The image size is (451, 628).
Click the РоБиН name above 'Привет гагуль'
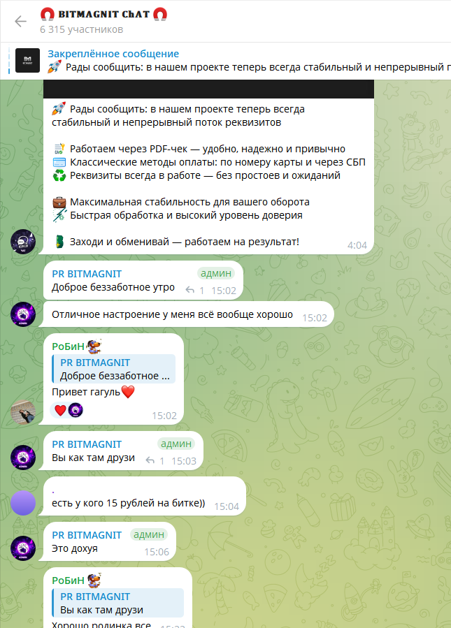pyautogui.click(x=68, y=346)
